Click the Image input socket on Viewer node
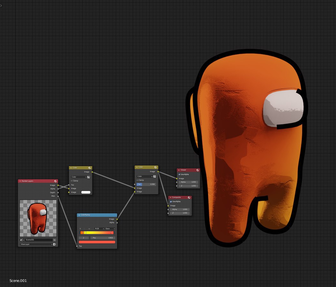Viewport: 336px width, 287px height. (177, 178)
